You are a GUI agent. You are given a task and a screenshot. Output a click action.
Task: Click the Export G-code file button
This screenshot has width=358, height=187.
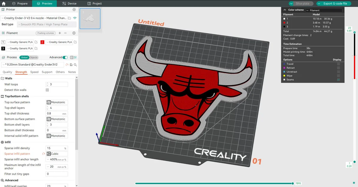[x=333, y=3]
